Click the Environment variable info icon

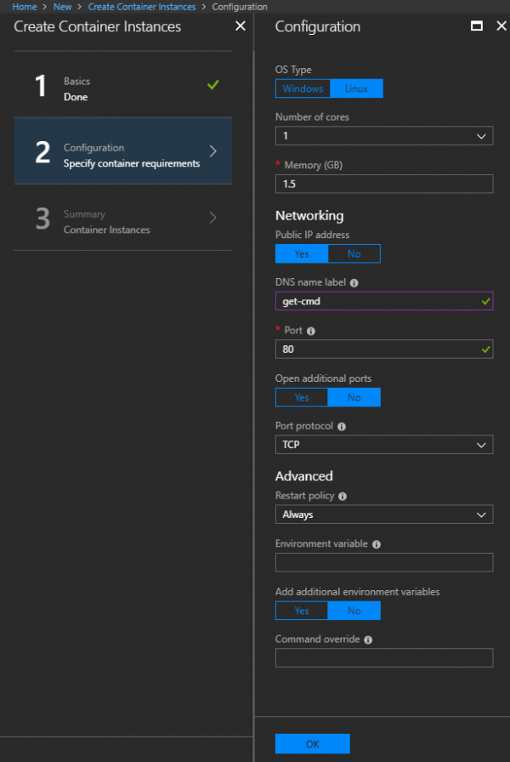point(377,544)
